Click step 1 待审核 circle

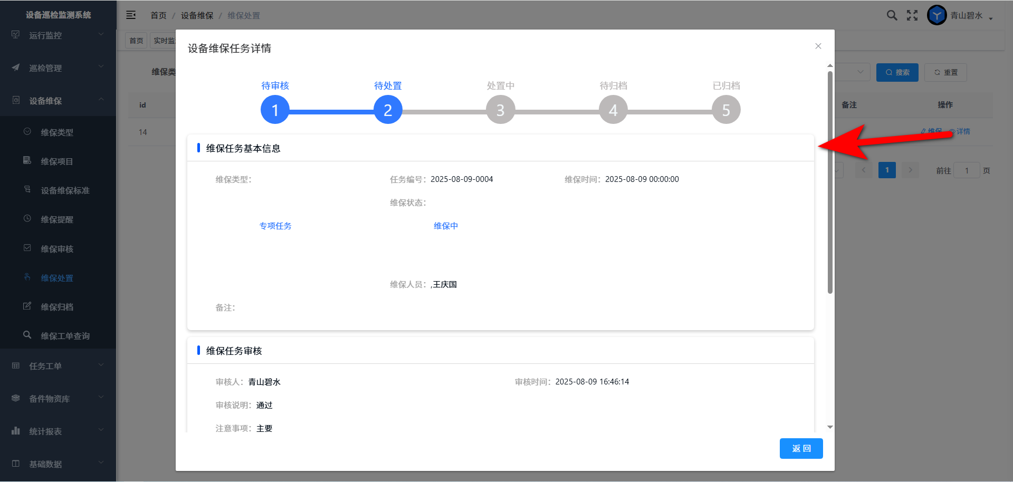click(275, 110)
